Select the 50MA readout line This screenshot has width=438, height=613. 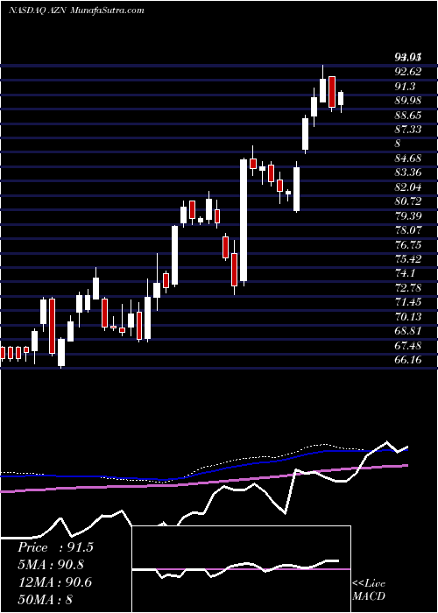pos(45,599)
